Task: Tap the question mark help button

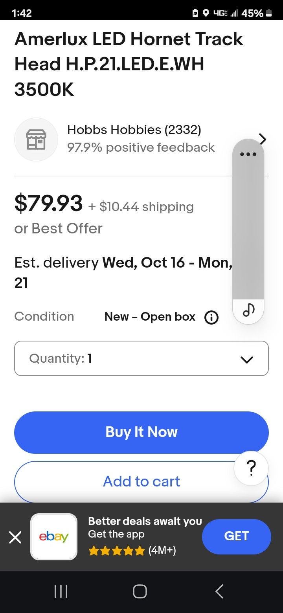Action: [251, 468]
